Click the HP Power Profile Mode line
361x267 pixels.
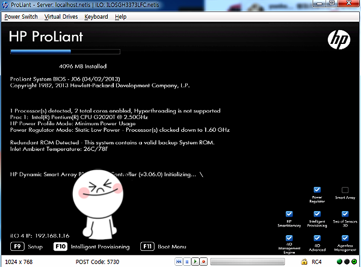pyautogui.click(x=73, y=124)
